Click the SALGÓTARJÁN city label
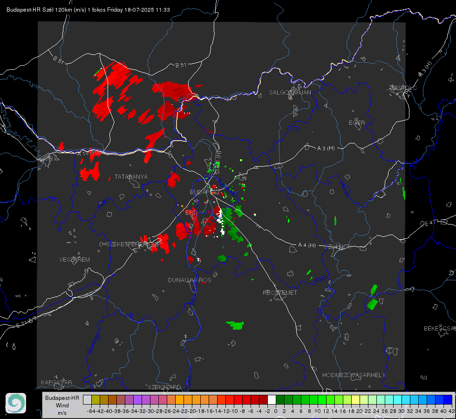The image size is (456, 419). pos(290,93)
